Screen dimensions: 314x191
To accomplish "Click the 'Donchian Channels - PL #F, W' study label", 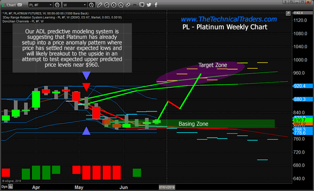I will click(23, 22).
